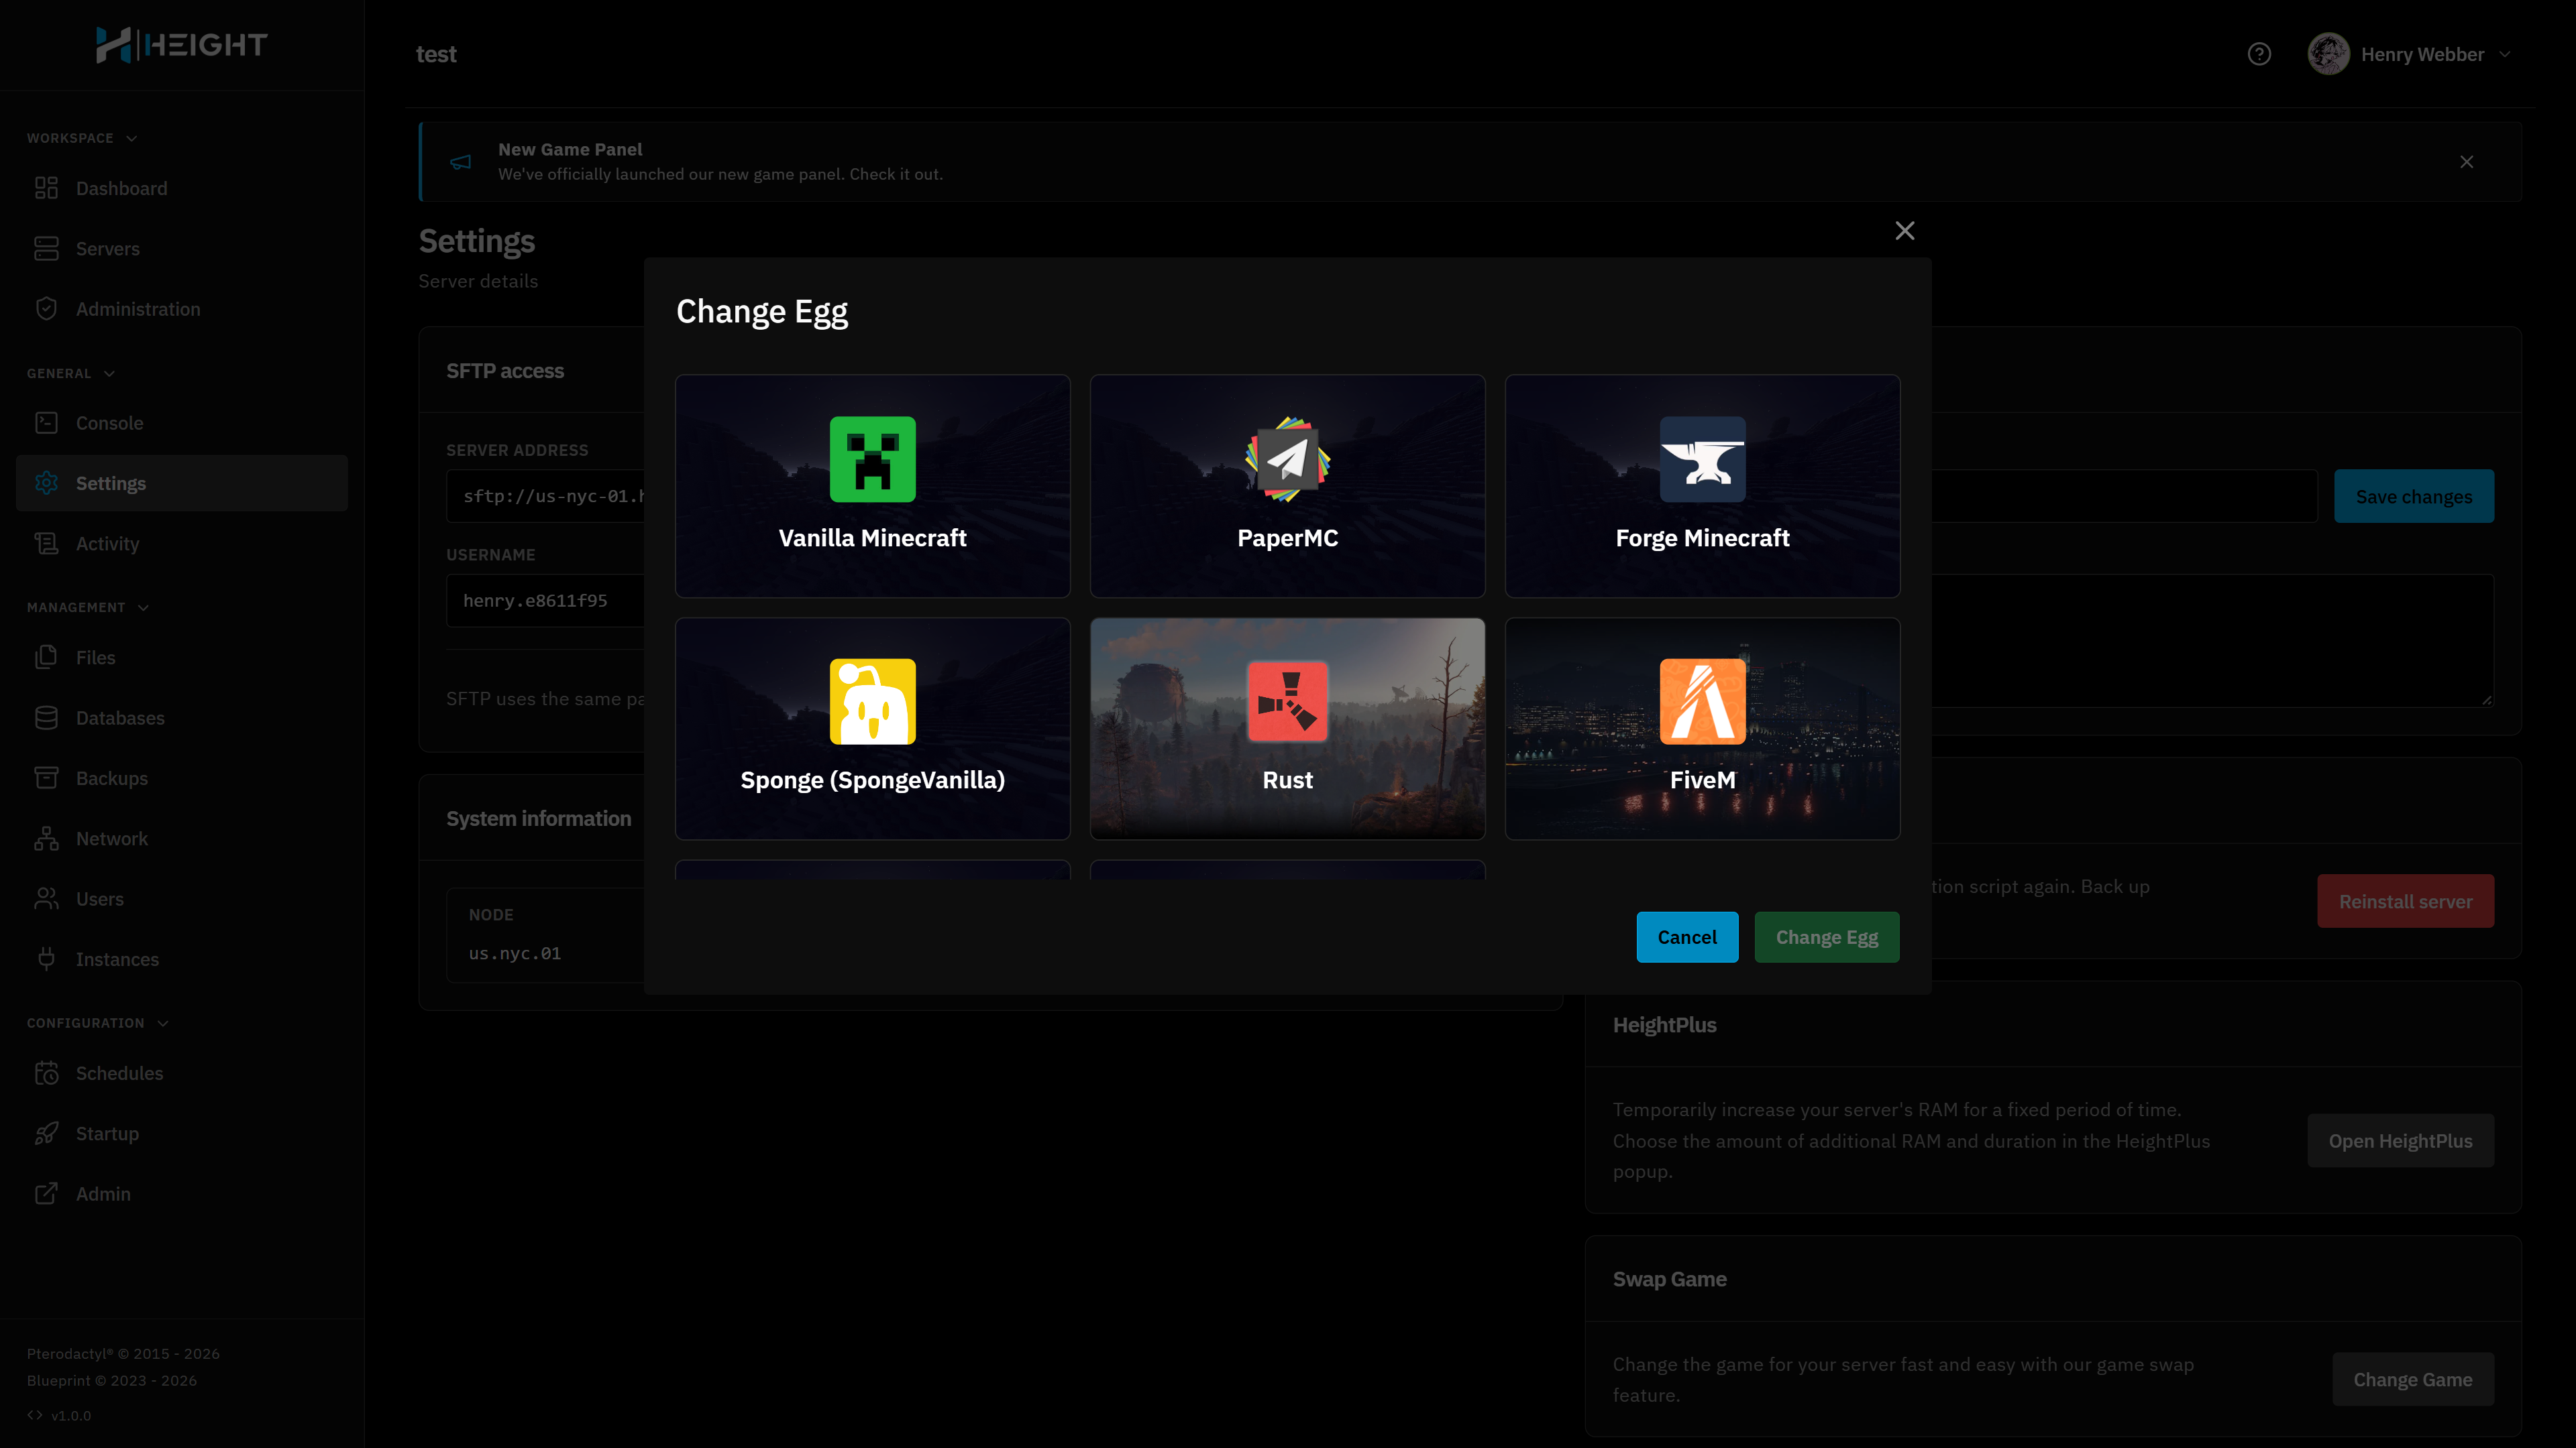Click the yellow Sponge icon

click(872, 701)
